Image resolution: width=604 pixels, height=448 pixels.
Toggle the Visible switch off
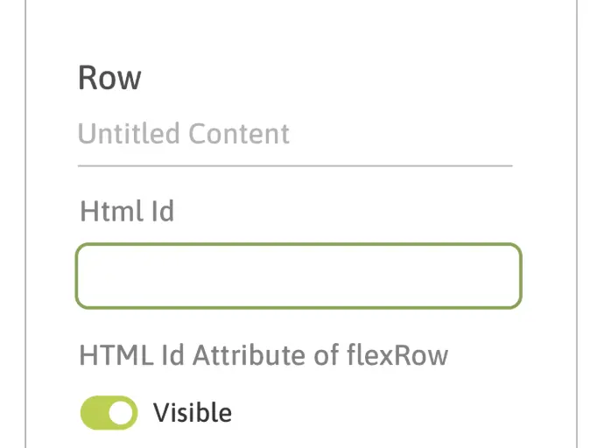pyautogui.click(x=109, y=413)
